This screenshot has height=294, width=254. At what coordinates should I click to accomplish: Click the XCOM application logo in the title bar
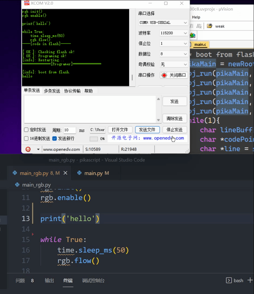(x=27, y=3)
